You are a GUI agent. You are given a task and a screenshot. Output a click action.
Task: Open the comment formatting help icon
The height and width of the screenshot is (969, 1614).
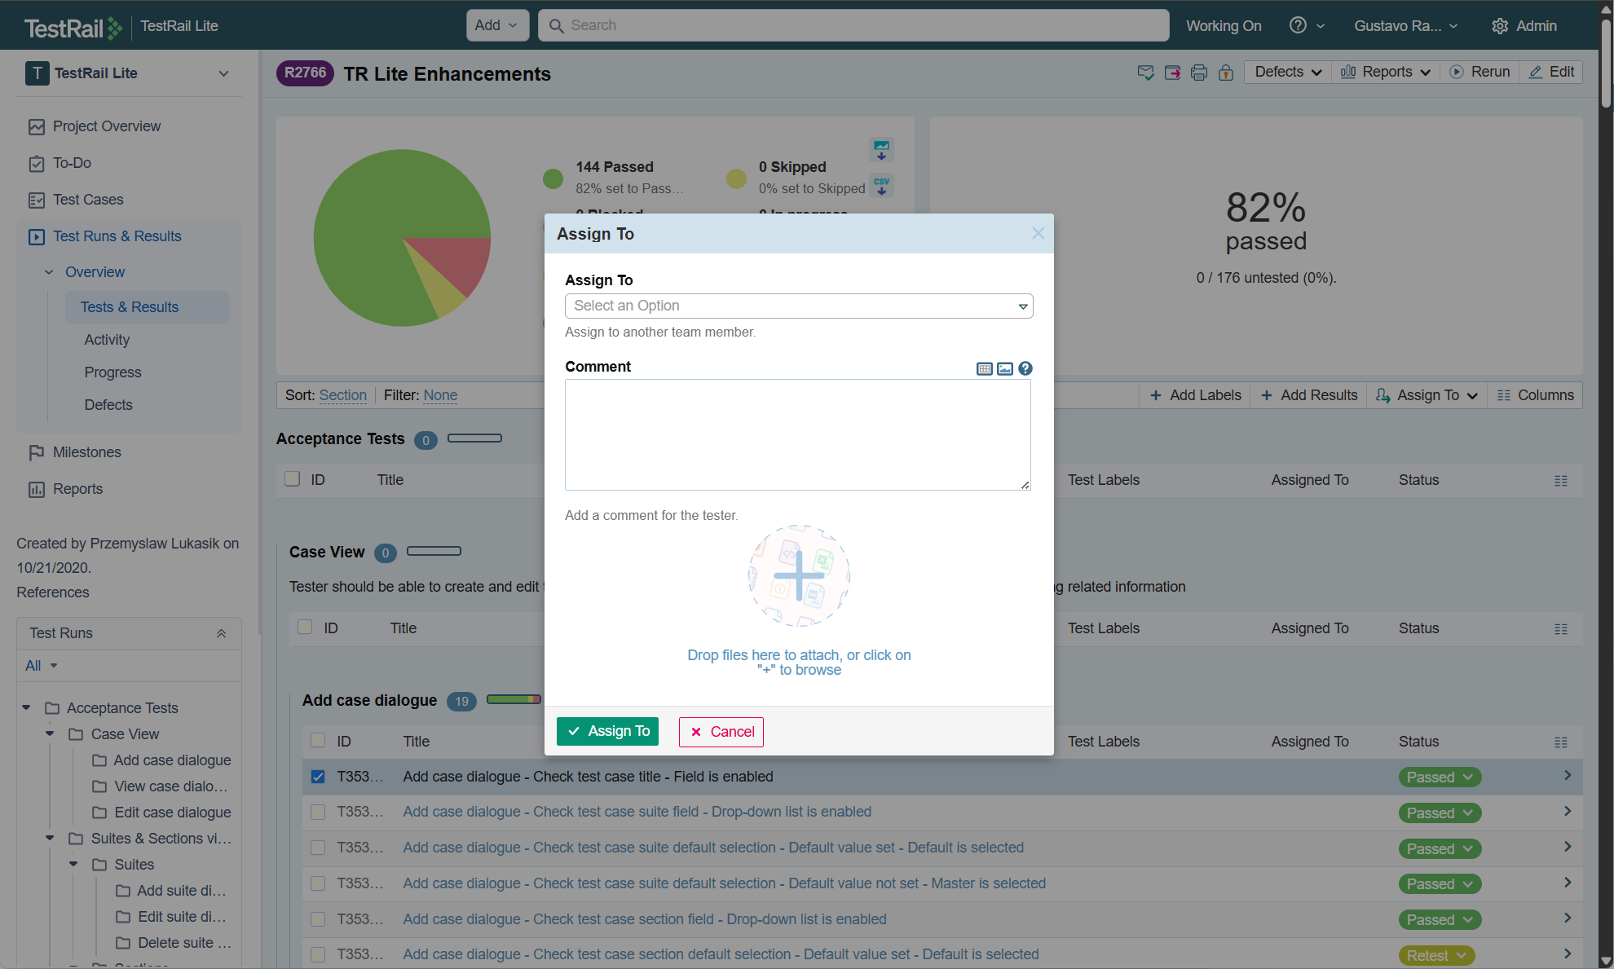[1025, 368]
